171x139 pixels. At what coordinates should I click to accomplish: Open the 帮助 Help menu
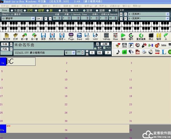tap(137, 6)
